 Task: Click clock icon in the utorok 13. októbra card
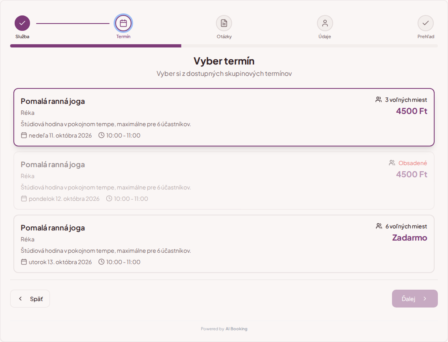pos(101,262)
